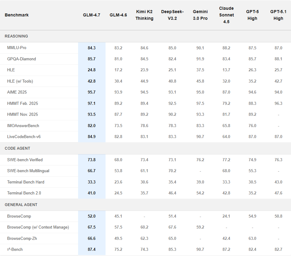The height and width of the screenshot is (256, 291).
Task: Click the Kimi K2 Thinking column header
Action: [x=144, y=15]
